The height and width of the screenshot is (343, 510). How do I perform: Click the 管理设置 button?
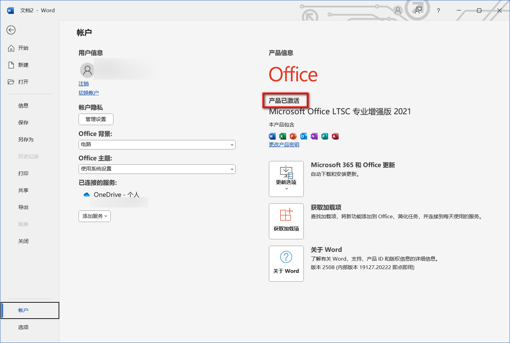pos(96,119)
